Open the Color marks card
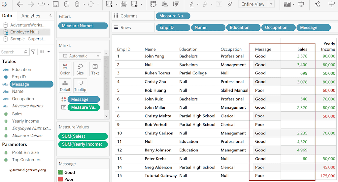This screenshot has height=182, width=338. click(x=65, y=69)
